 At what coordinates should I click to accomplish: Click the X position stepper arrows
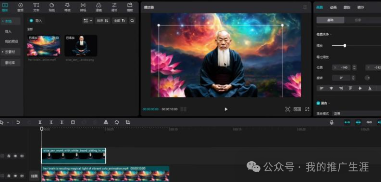(354, 67)
